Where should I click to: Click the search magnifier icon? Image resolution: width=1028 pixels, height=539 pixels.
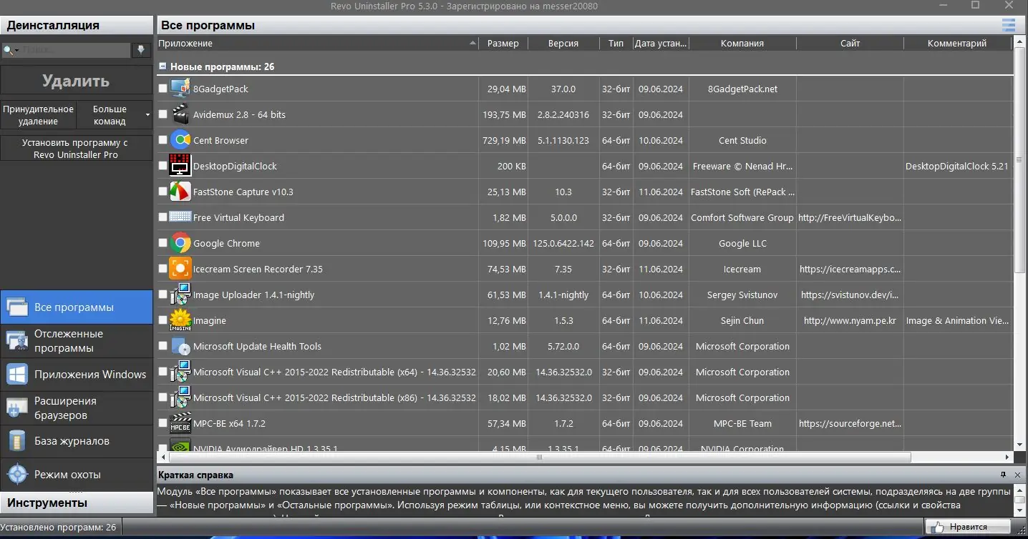click(x=9, y=50)
